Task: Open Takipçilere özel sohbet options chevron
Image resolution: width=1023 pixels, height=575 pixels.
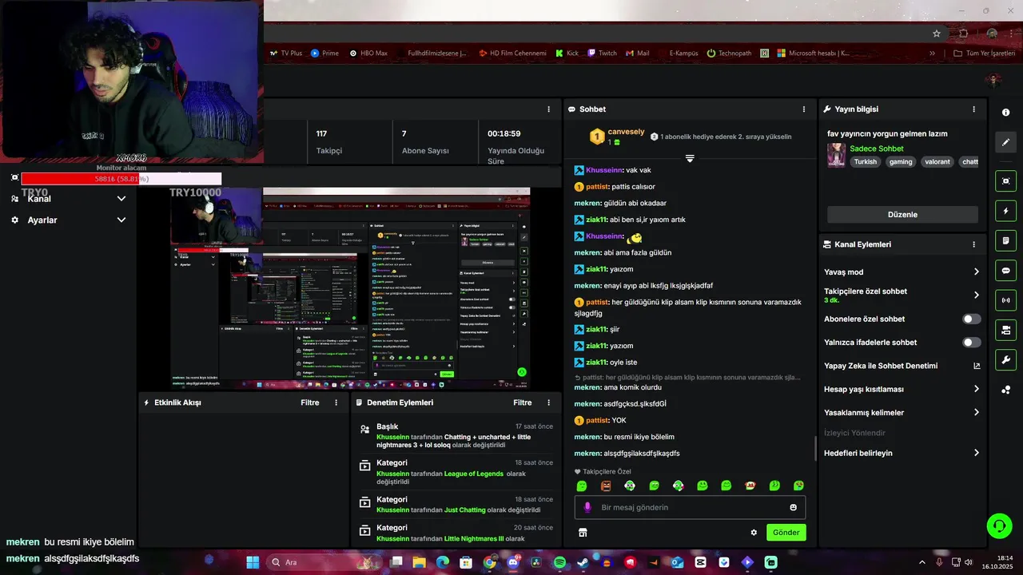Action: [x=977, y=295]
